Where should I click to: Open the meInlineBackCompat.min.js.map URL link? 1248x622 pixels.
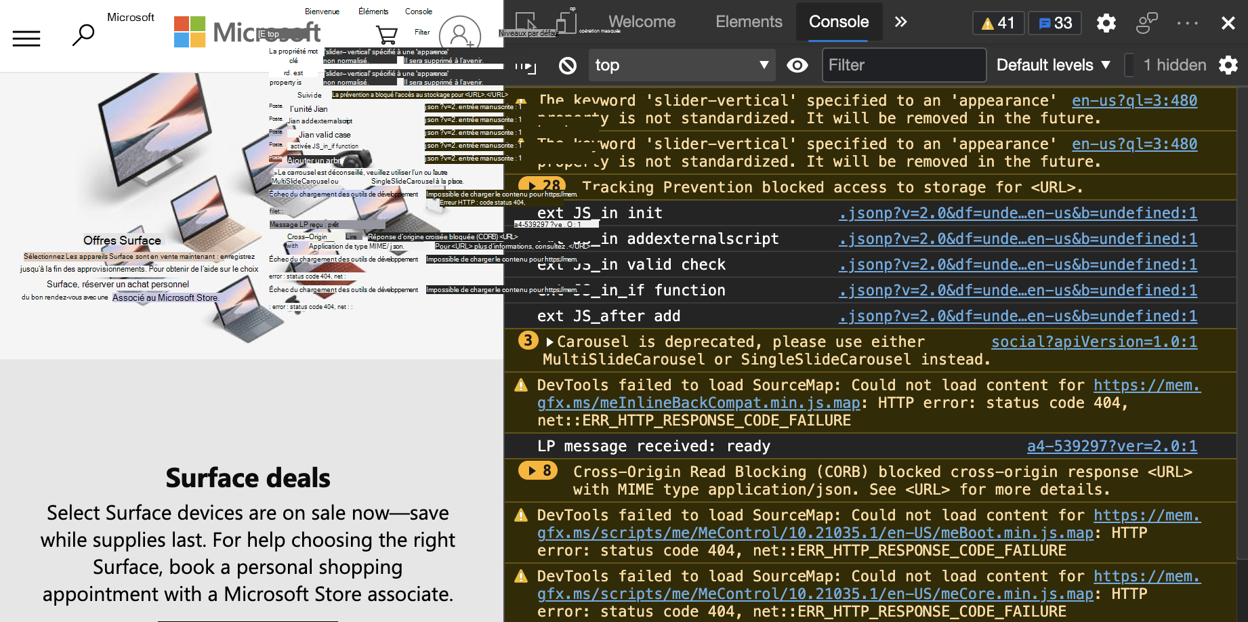click(x=698, y=403)
